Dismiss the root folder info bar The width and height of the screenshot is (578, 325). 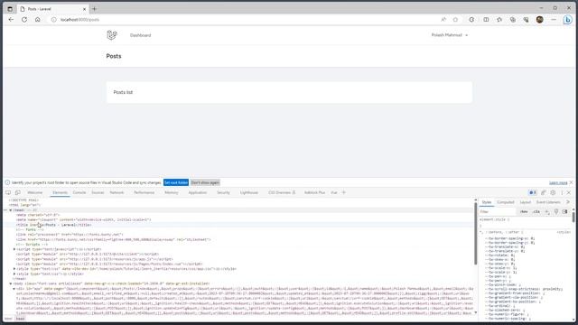[x=572, y=182]
